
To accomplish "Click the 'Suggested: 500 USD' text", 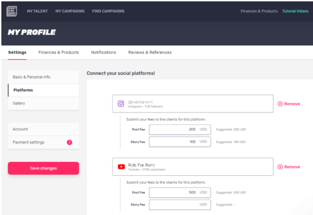I will point(231,192).
